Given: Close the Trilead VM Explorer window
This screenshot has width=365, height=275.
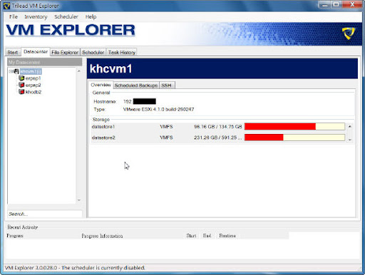Looking at the screenshot, I should point(352,4).
